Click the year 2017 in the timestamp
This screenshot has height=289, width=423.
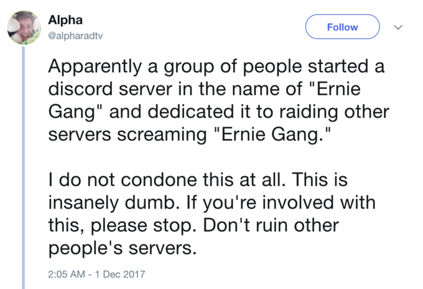coord(134,274)
